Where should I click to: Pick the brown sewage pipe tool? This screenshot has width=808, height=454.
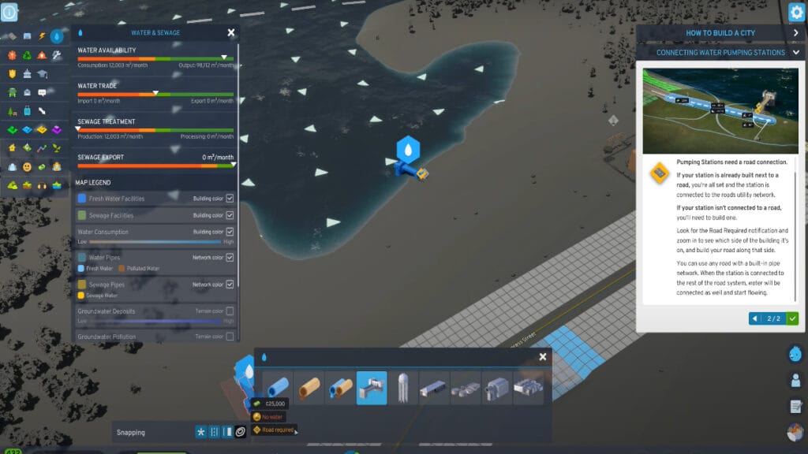[309, 388]
